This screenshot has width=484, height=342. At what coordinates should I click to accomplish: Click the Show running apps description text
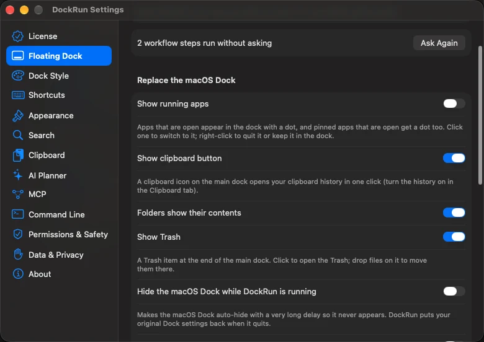click(300, 131)
